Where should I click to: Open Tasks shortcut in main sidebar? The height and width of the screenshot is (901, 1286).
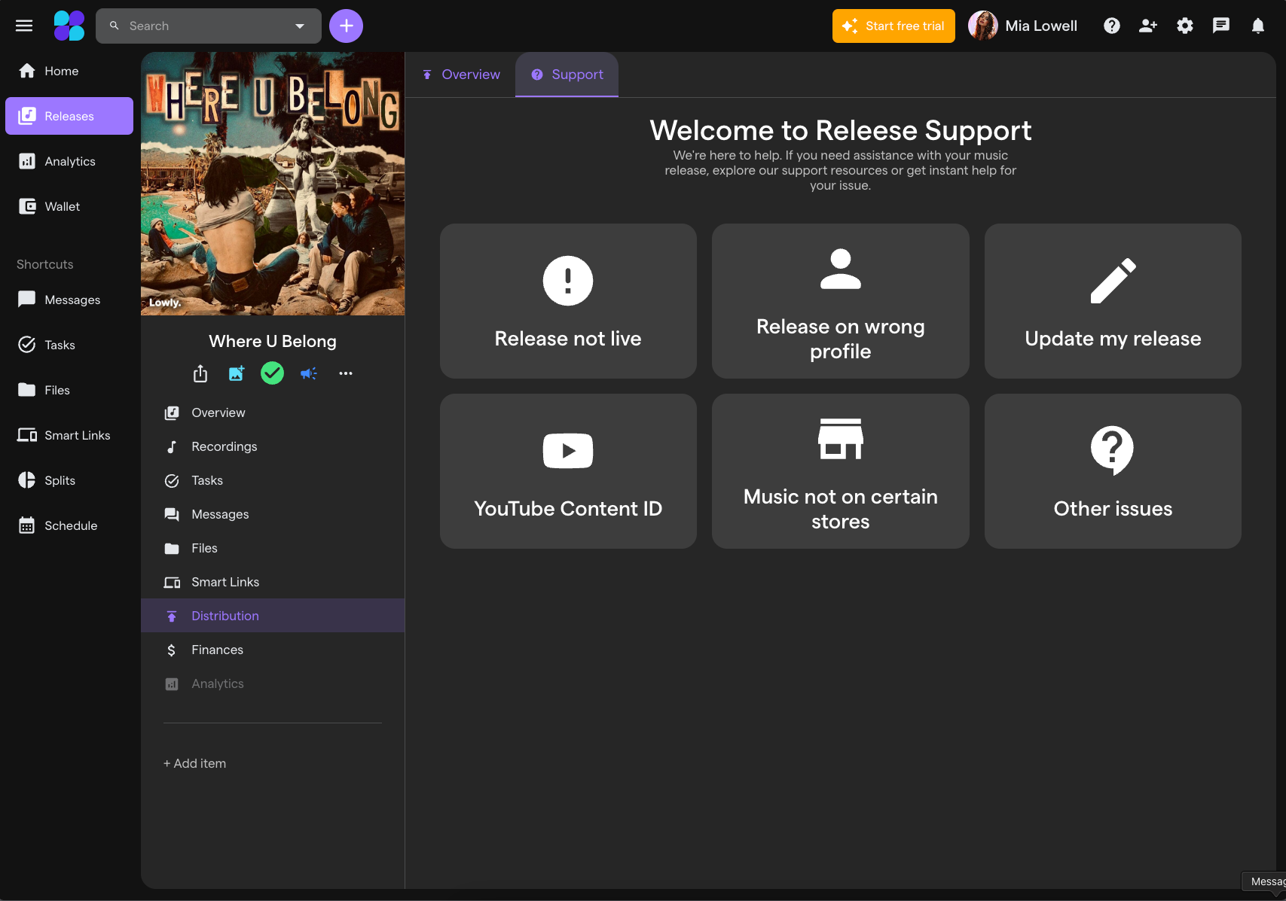69,345
